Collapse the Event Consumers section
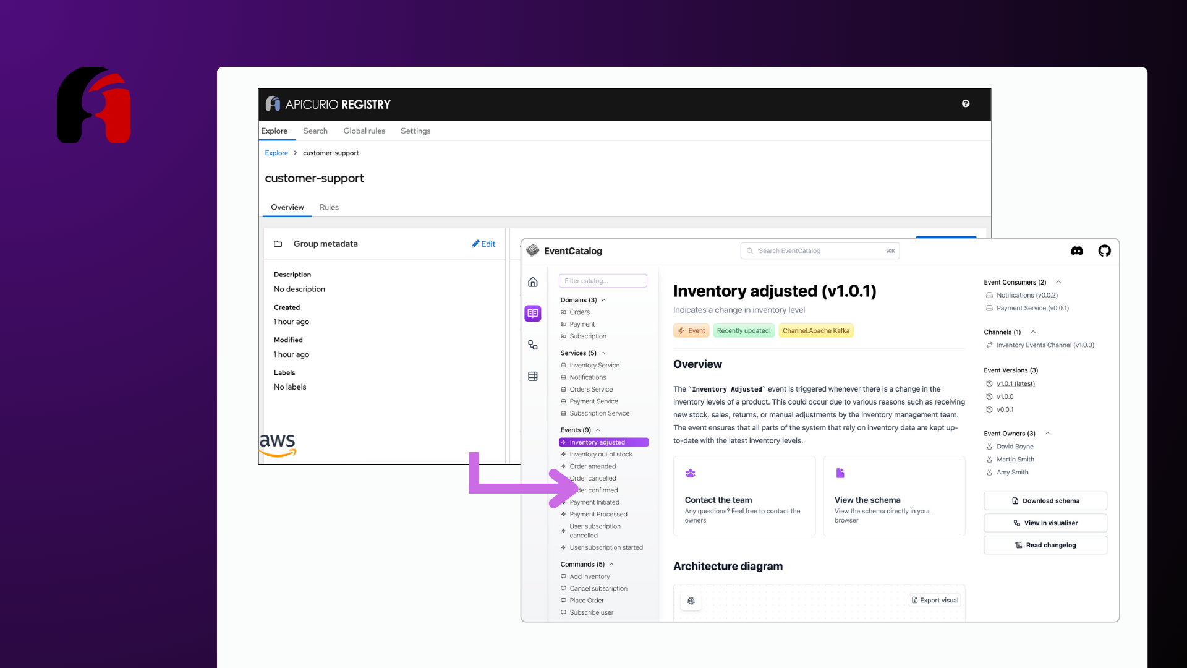The width and height of the screenshot is (1187, 668). coord(1058,282)
